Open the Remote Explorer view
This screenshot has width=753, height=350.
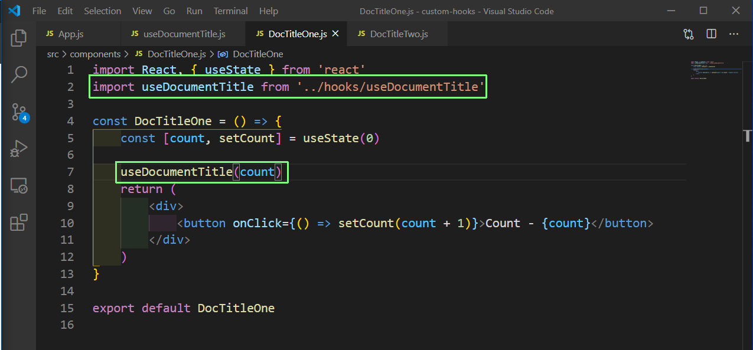click(x=18, y=186)
